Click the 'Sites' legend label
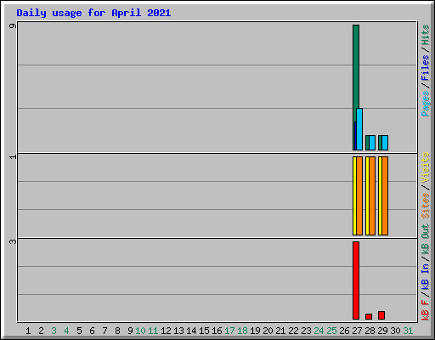The width and height of the screenshot is (435, 340). pyautogui.click(x=426, y=206)
